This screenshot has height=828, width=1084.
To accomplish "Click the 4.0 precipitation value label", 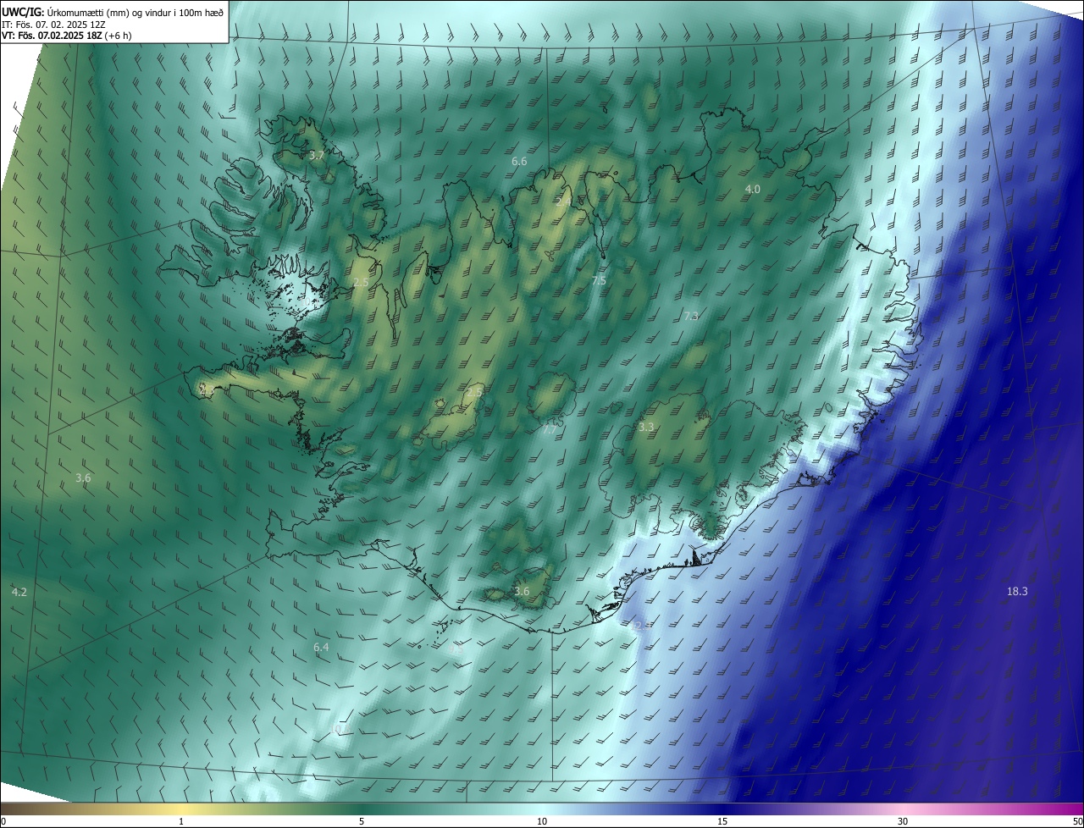I will pos(752,189).
